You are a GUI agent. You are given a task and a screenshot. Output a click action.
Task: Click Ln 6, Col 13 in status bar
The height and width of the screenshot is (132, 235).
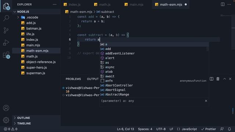pyautogui.click(x=126, y=129)
